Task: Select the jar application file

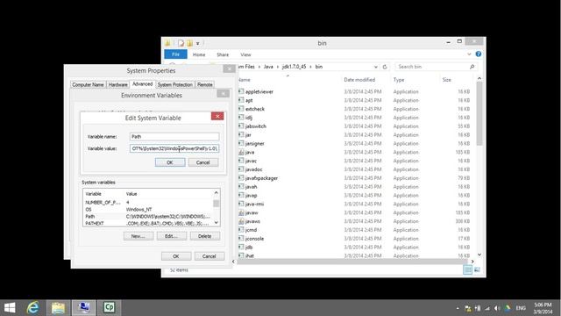Action: [x=248, y=135]
